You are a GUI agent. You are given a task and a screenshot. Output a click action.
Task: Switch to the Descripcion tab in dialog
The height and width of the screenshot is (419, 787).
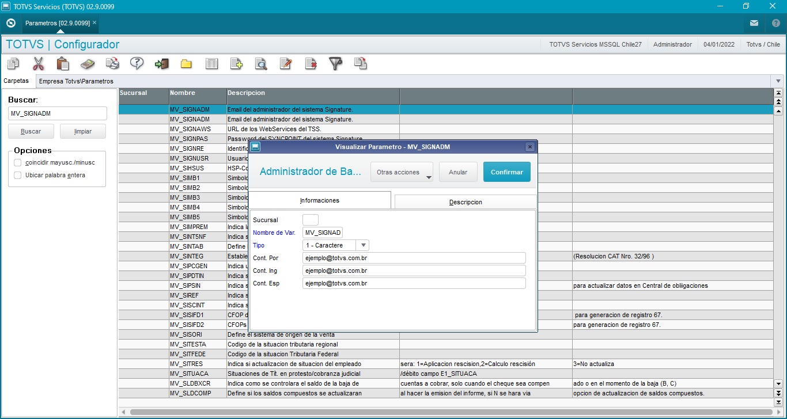[x=466, y=202]
